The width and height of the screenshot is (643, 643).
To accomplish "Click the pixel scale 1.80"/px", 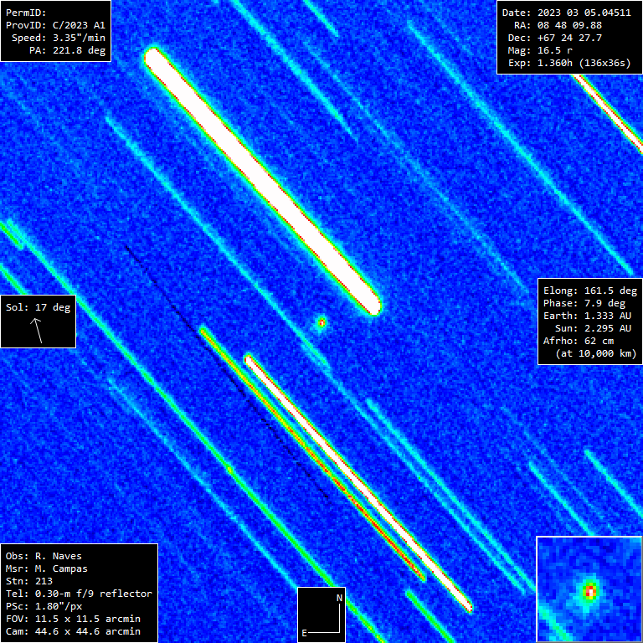I will point(59,606).
